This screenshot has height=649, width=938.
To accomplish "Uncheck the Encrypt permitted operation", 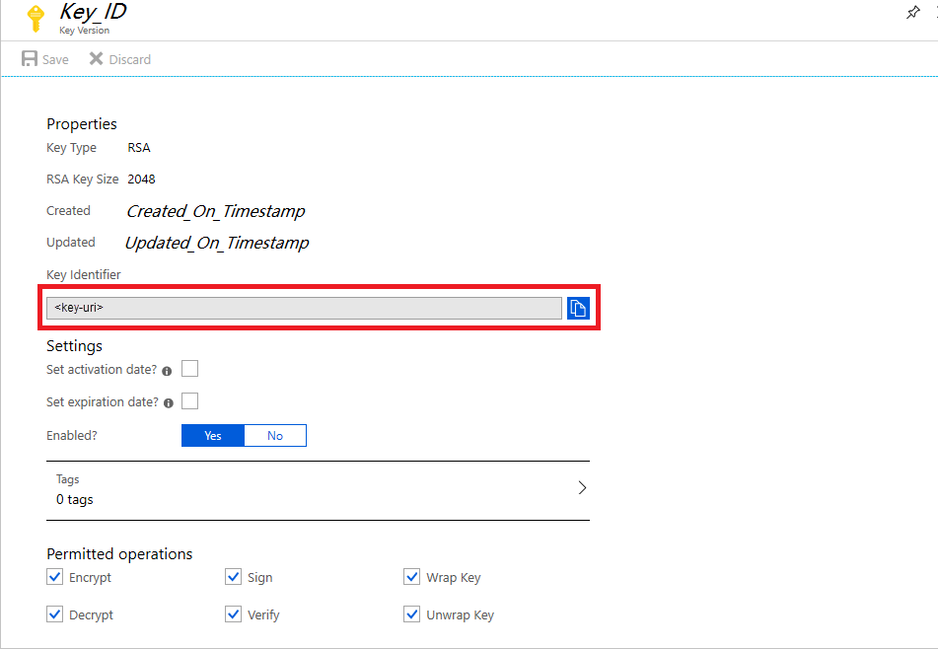I will [x=54, y=577].
